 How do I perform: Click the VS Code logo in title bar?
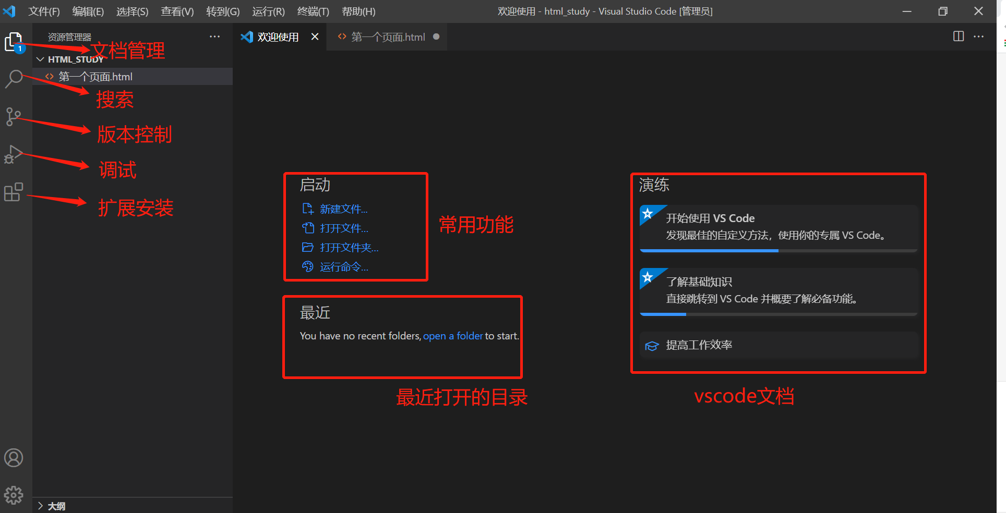(x=9, y=11)
